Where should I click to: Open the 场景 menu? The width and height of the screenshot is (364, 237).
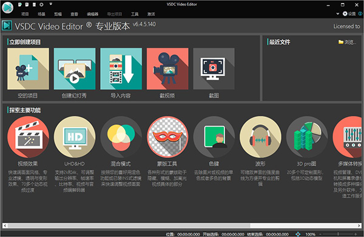click(41, 14)
